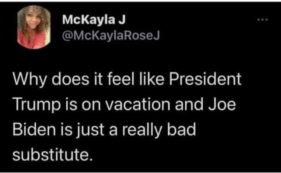View McKayla J's profile picture
Image resolution: width=281 pixels, height=173 pixels.
click(x=34, y=27)
